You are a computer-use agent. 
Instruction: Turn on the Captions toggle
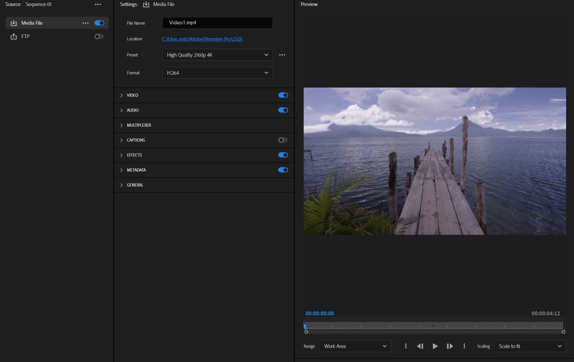[283, 140]
